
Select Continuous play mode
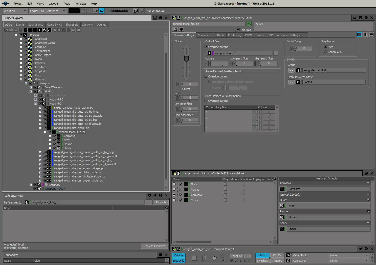[326, 52]
